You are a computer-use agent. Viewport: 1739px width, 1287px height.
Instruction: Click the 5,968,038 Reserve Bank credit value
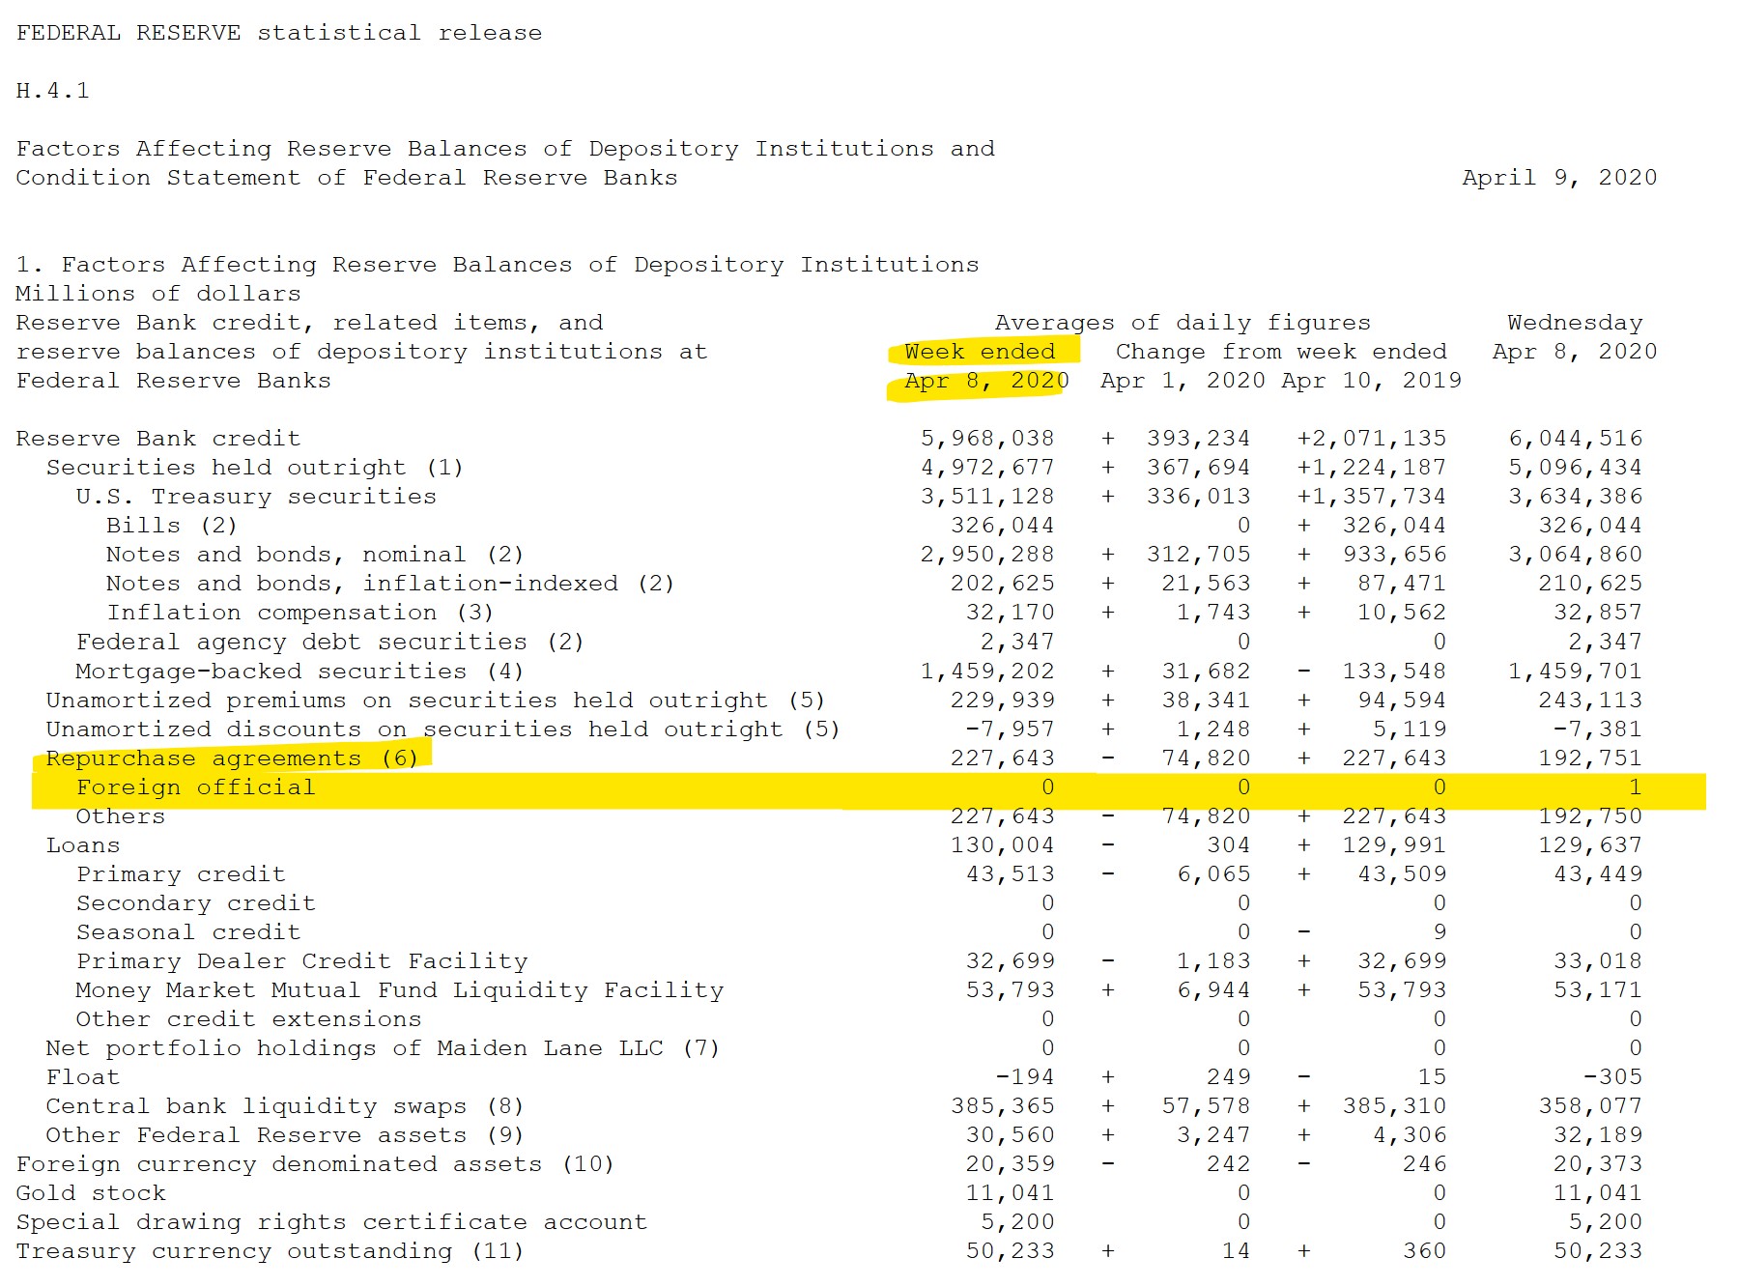tap(986, 439)
